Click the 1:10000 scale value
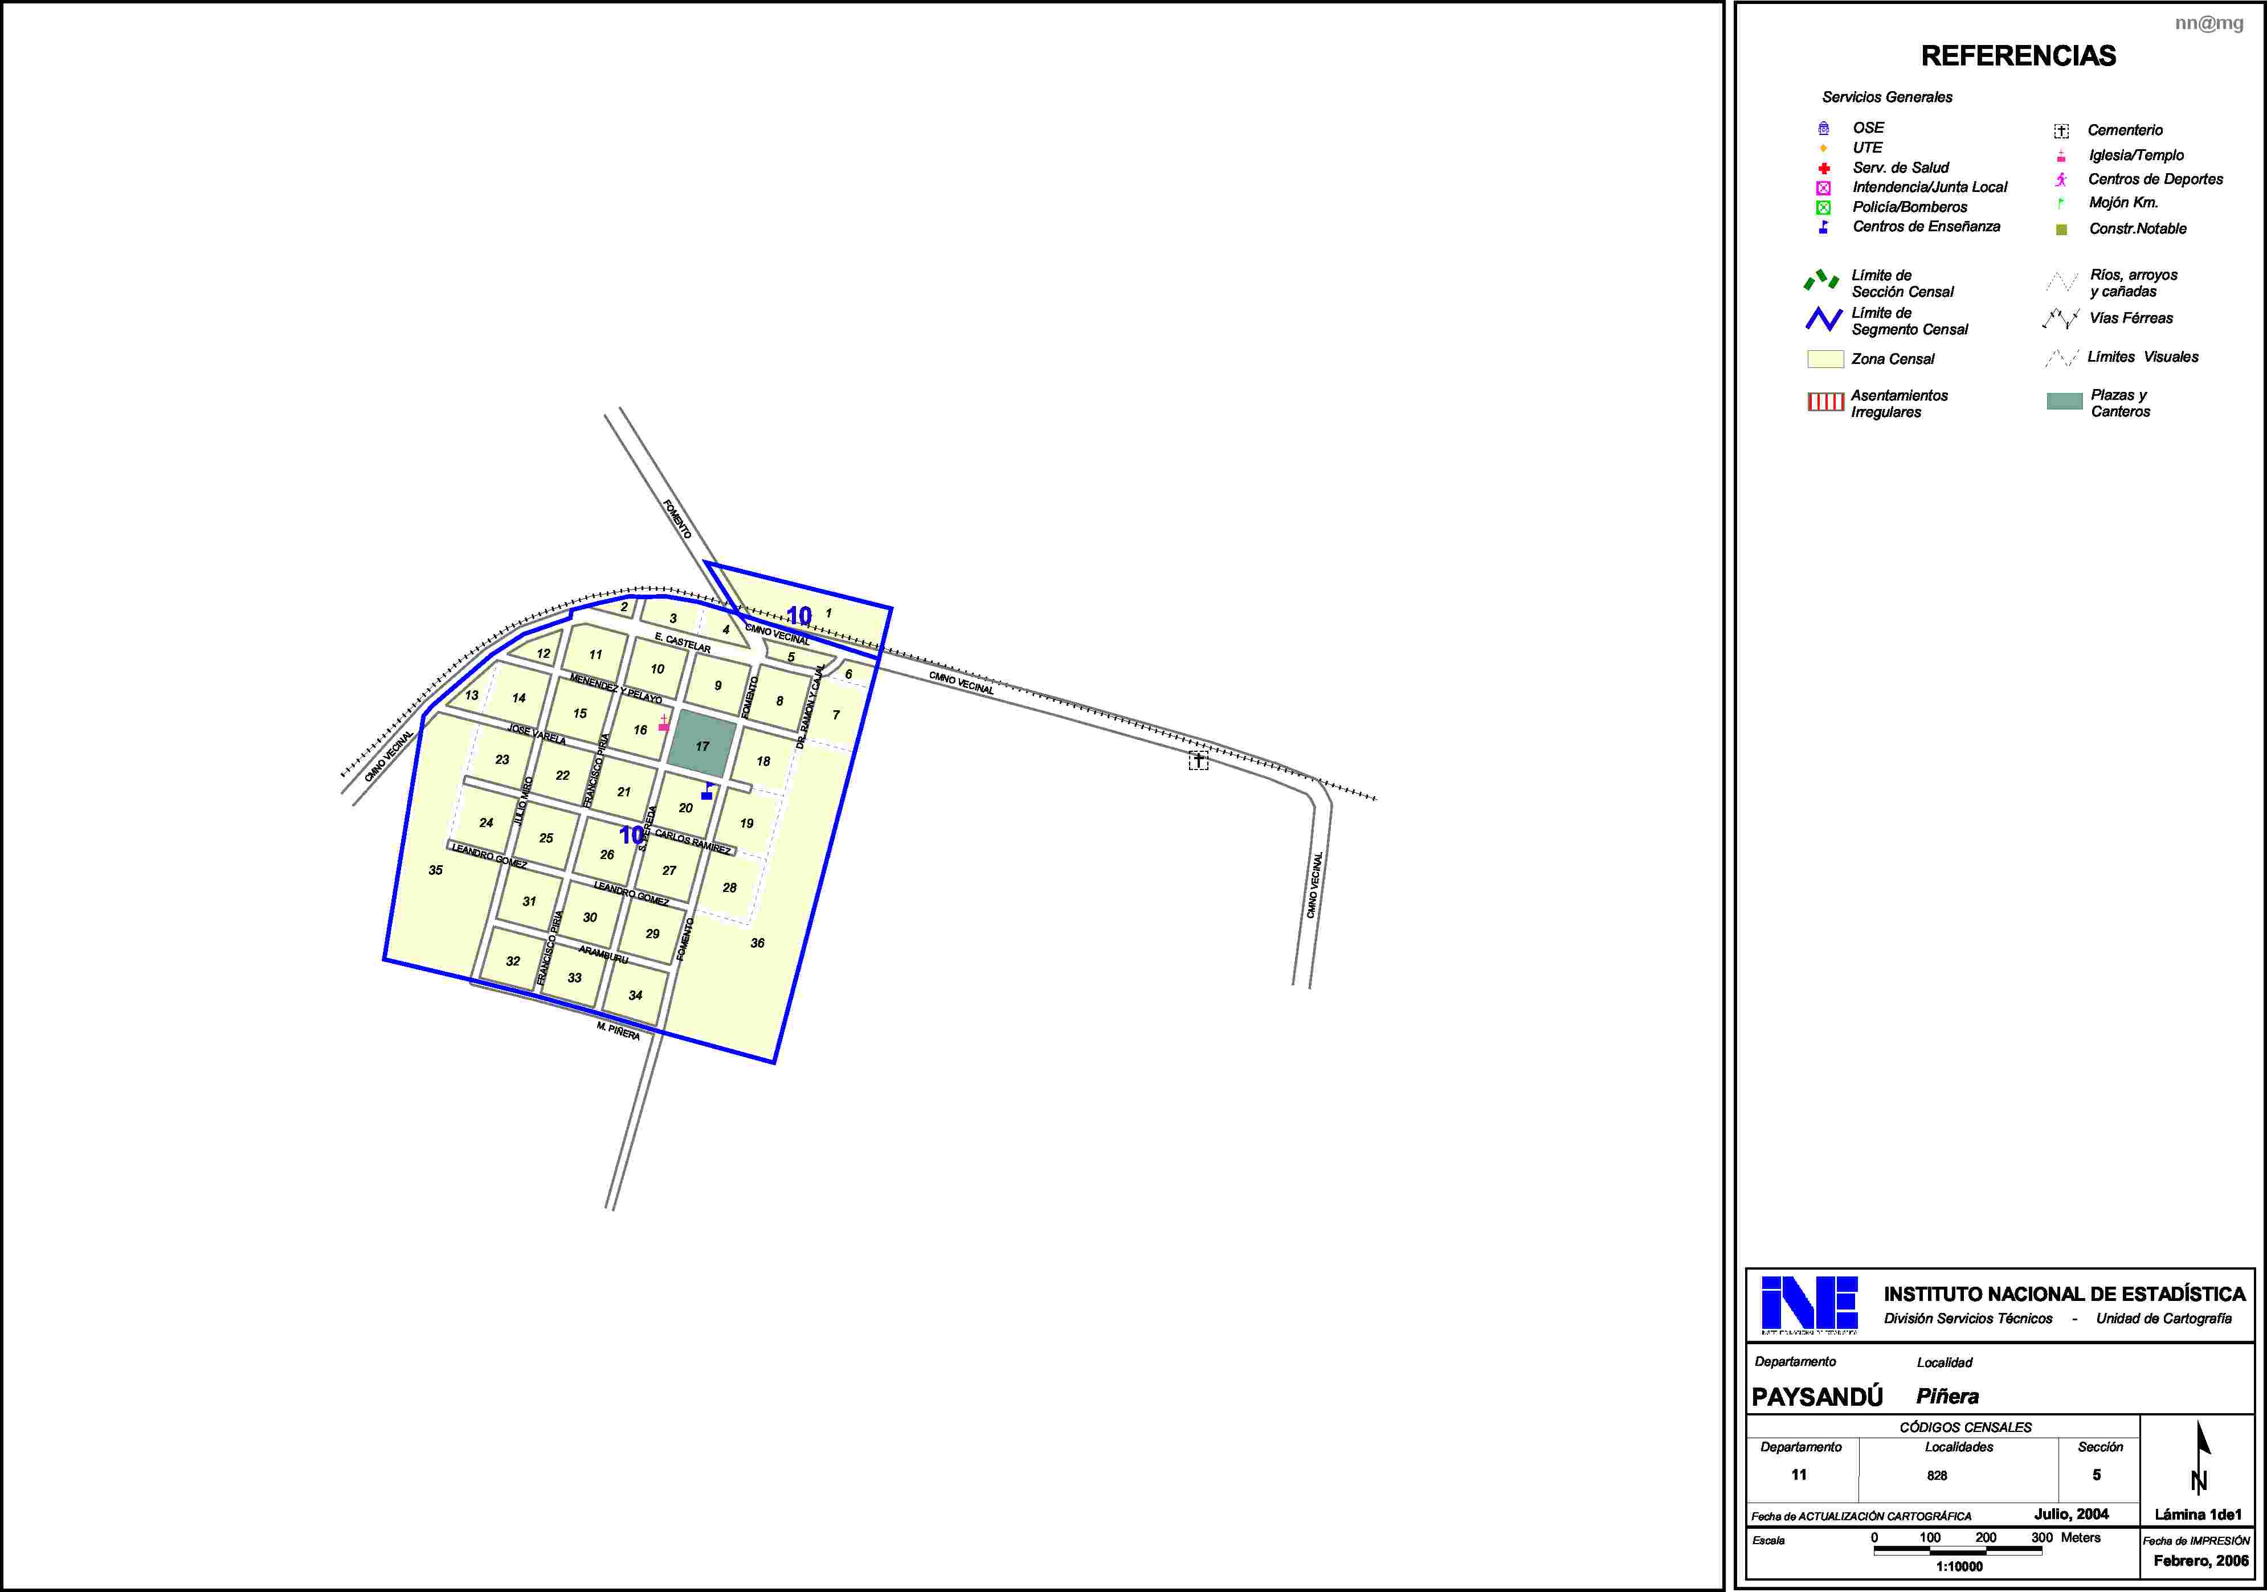Screen dimensions: 2267x1592 [1959, 1566]
